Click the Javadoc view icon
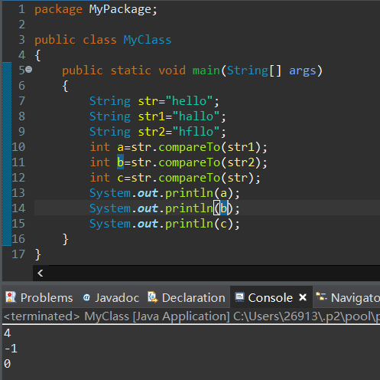This screenshot has height=380, width=380. [x=86, y=297]
